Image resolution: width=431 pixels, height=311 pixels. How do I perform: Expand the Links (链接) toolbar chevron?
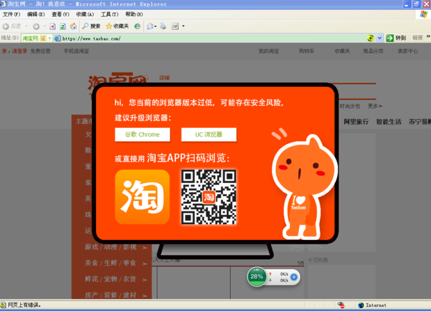click(x=428, y=37)
